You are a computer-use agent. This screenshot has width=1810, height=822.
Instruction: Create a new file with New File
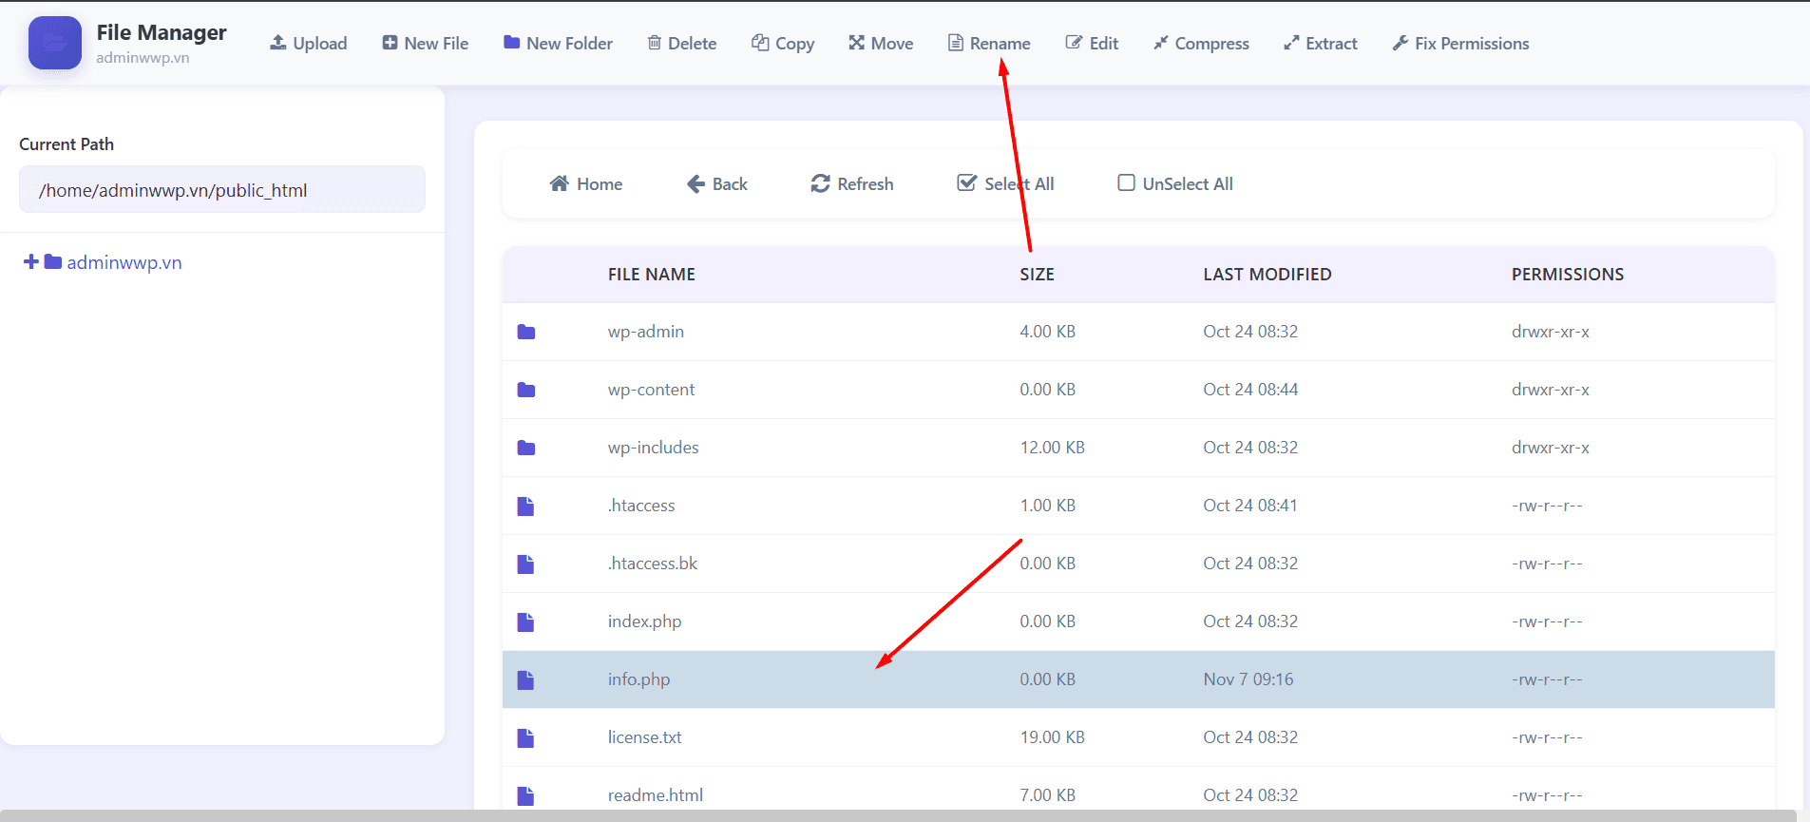[x=425, y=44]
